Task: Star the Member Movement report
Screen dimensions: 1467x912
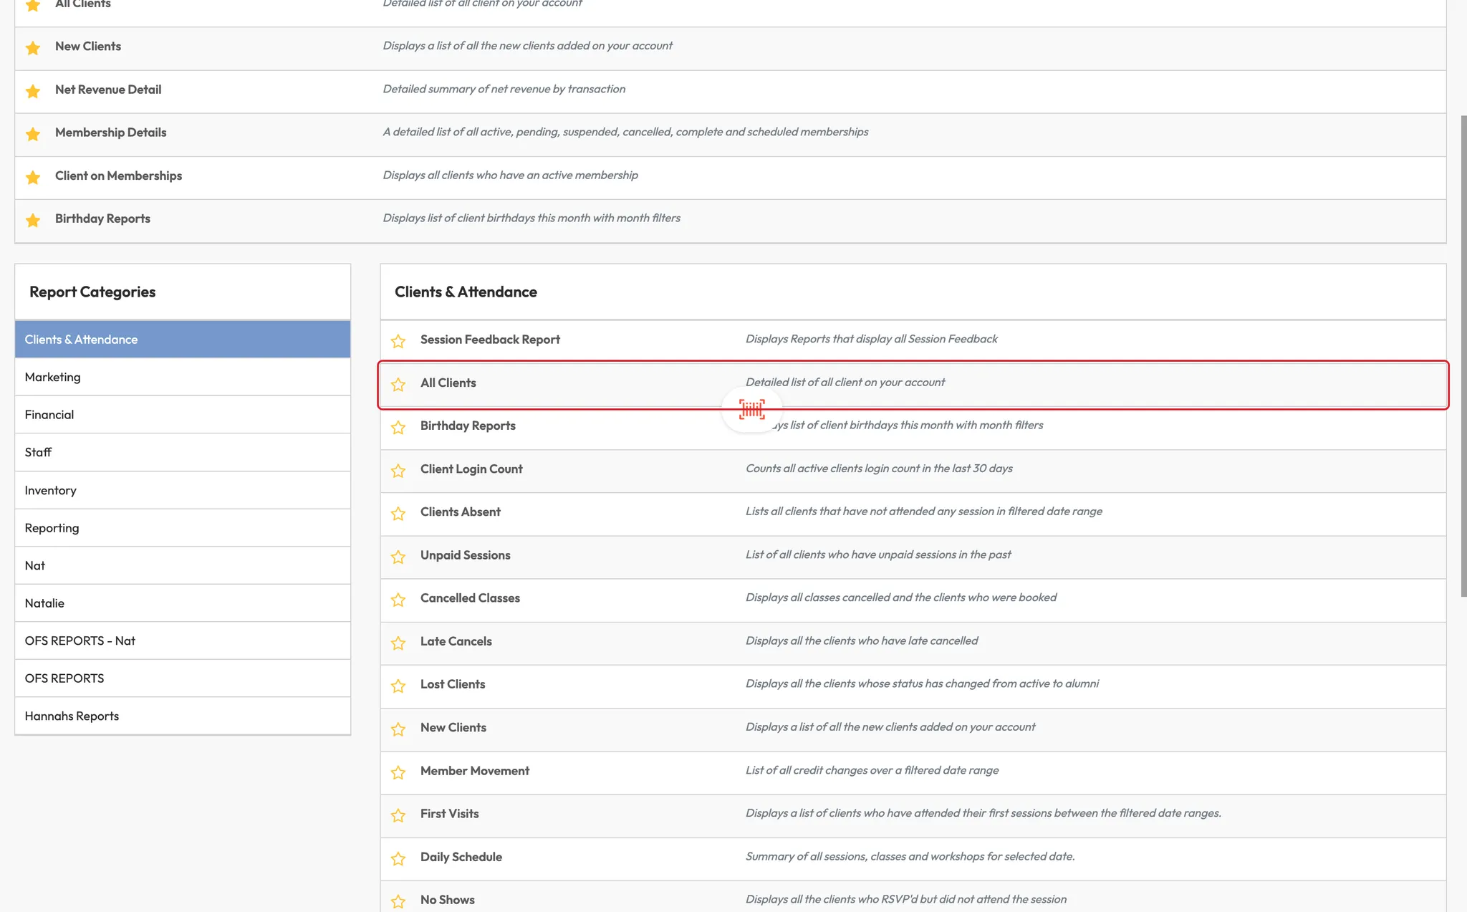Action: 398,772
